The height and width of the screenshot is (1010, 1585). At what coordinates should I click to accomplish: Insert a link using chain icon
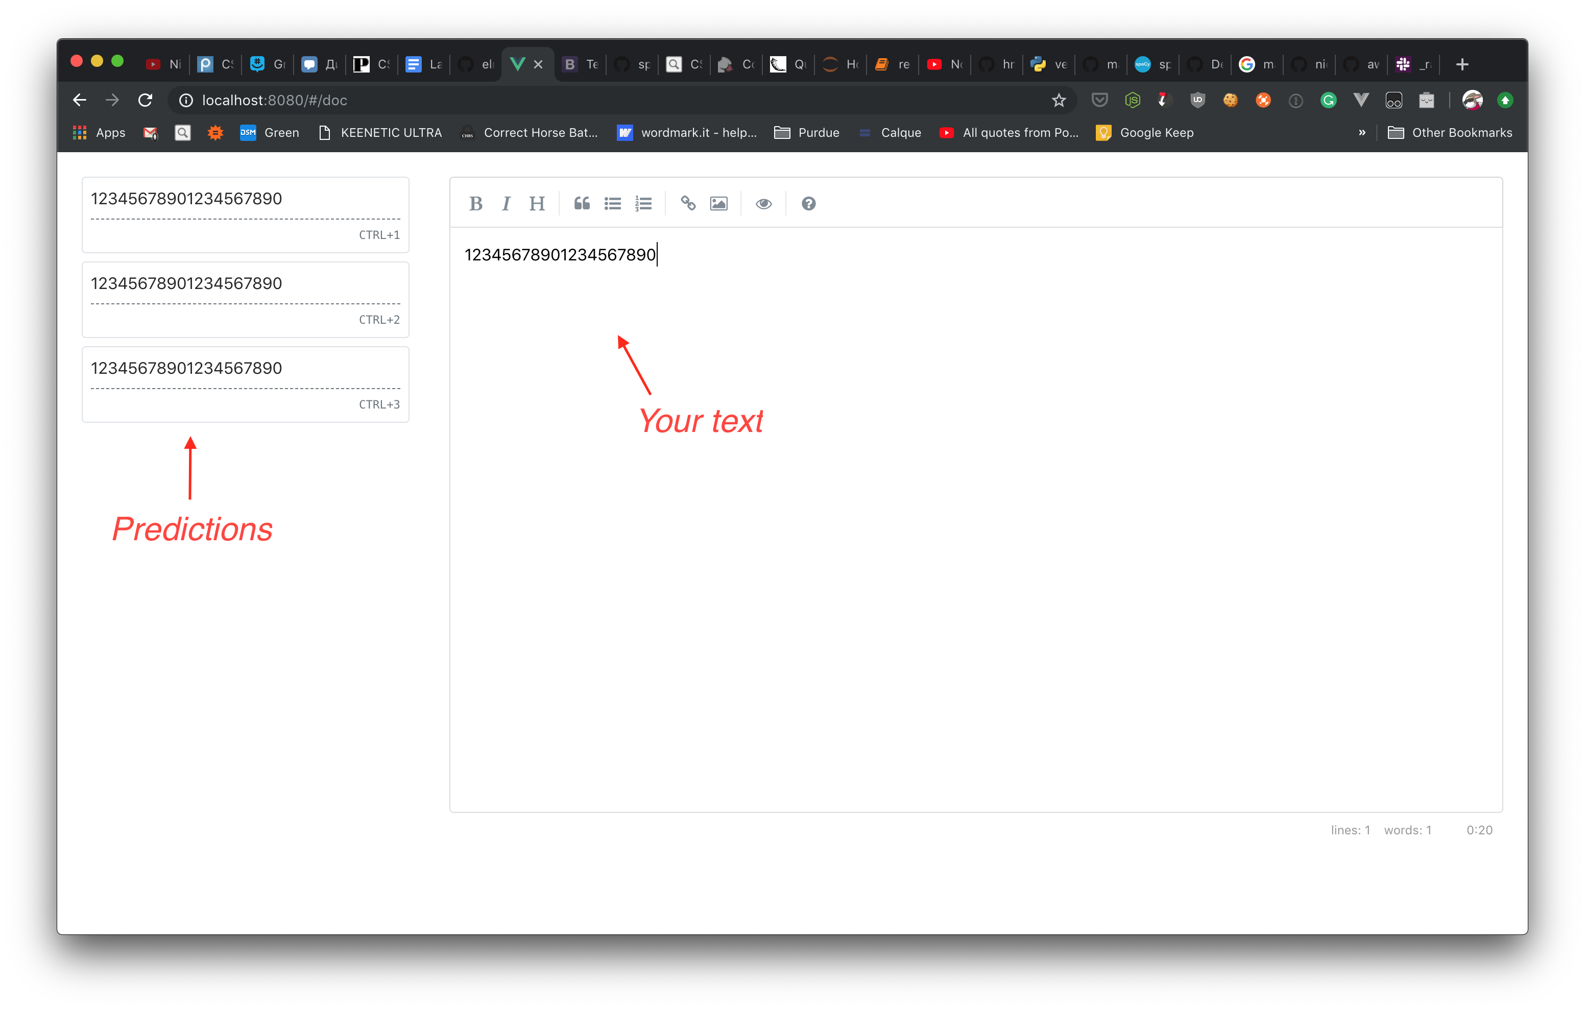688,203
